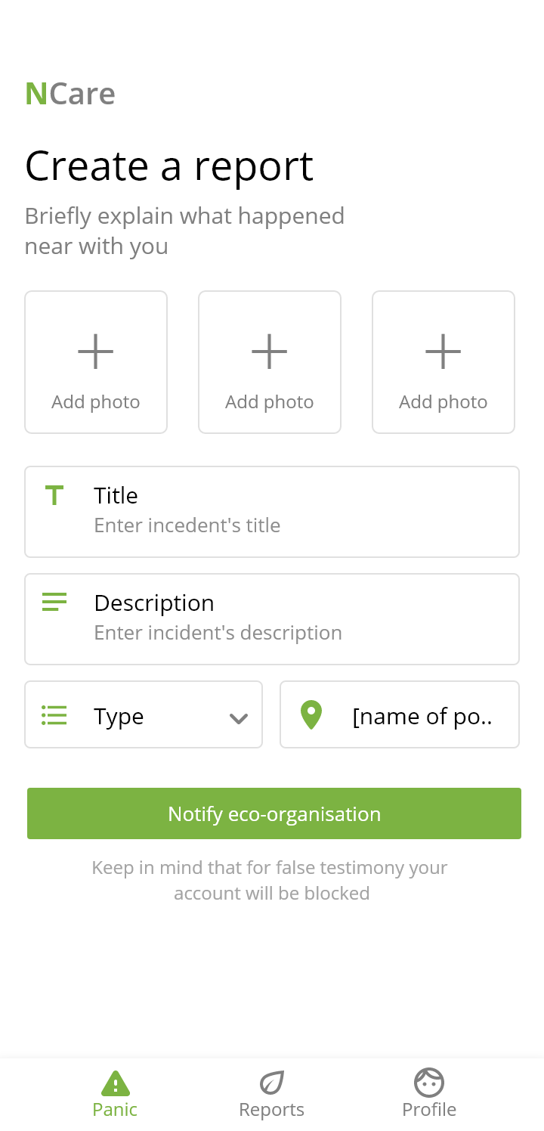Screen dimensions: 544x1131
Task: Click the incident's title input field
Action: (227, 525)
